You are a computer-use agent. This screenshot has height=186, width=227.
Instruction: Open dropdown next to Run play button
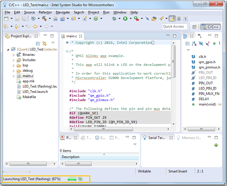click(x=131, y=19)
